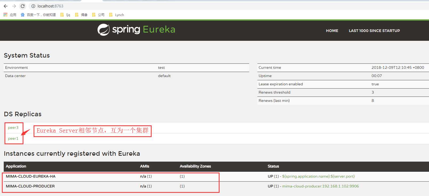Click the Application column header
This screenshot has width=429, height=196.
click(16, 166)
